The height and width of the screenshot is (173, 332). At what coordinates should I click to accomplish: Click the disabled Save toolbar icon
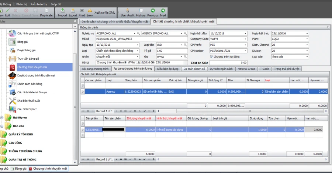pos(35,11)
